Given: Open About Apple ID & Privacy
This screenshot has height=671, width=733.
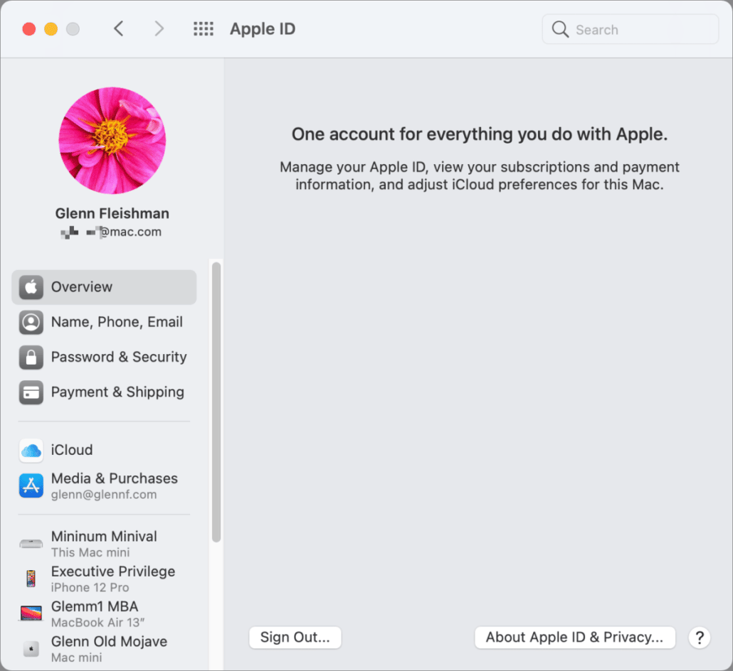Looking at the screenshot, I should [x=574, y=637].
